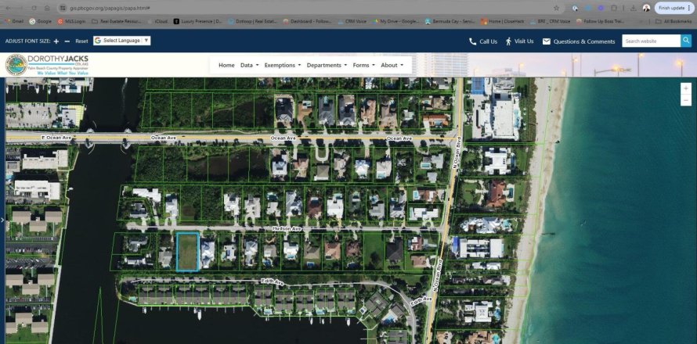Image resolution: width=697 pixels, height=344 pixels.
Task: Click the Visit Us link
Action: 519,41
